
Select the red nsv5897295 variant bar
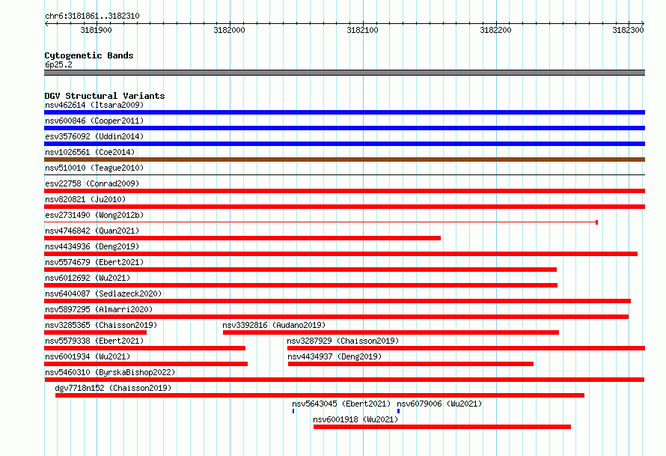click(x=337, y=317)
